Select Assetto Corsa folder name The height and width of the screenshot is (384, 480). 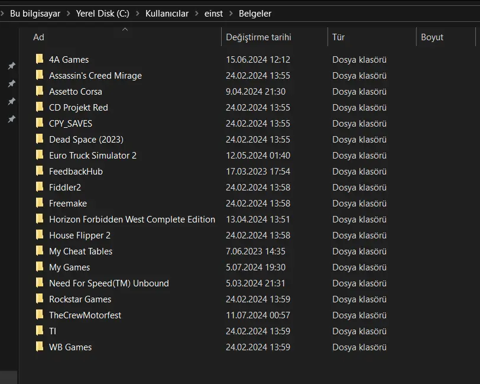76,91
